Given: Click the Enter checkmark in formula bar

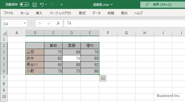Looking at the screenshot, I should [x=49, y=23].
